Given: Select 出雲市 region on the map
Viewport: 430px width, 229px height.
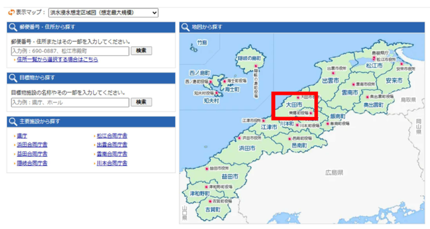Looking at the screenshot, I should (330, 81).
